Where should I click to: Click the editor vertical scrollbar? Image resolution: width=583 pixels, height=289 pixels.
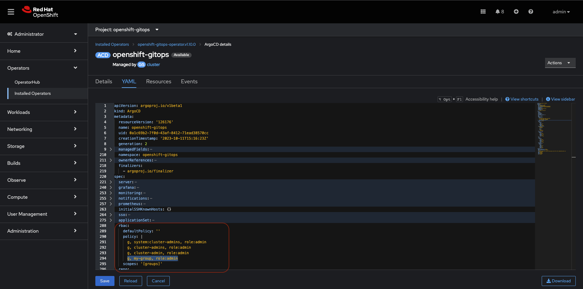point(574,186)
